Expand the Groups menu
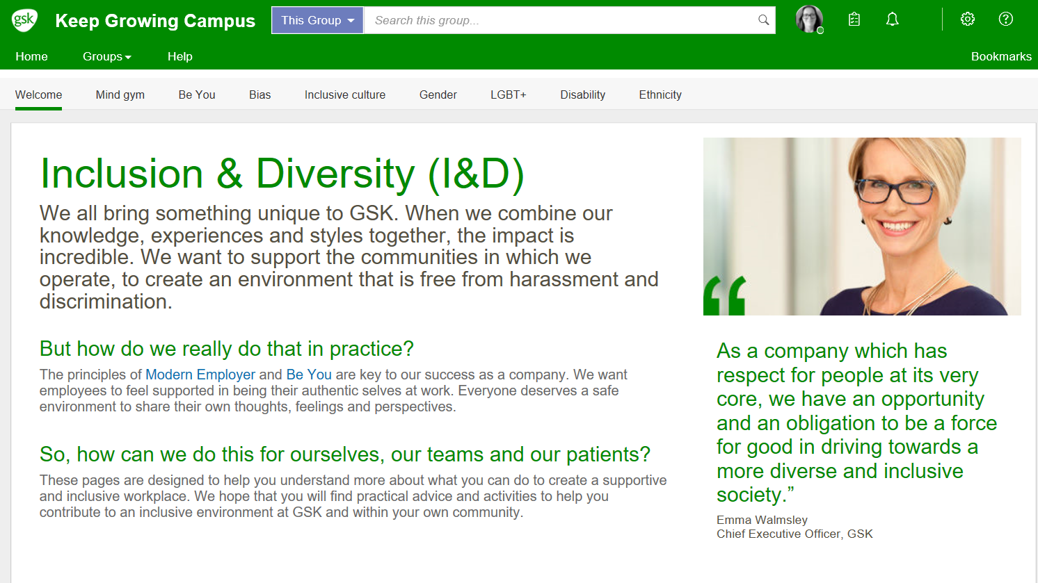This screenshot has width=1038, height=583. [107, 56]
